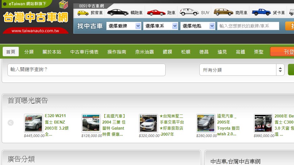
Task: Click the 遠見汽車 2005年 Toyota wish title
Action: click(x=228, y=125)
